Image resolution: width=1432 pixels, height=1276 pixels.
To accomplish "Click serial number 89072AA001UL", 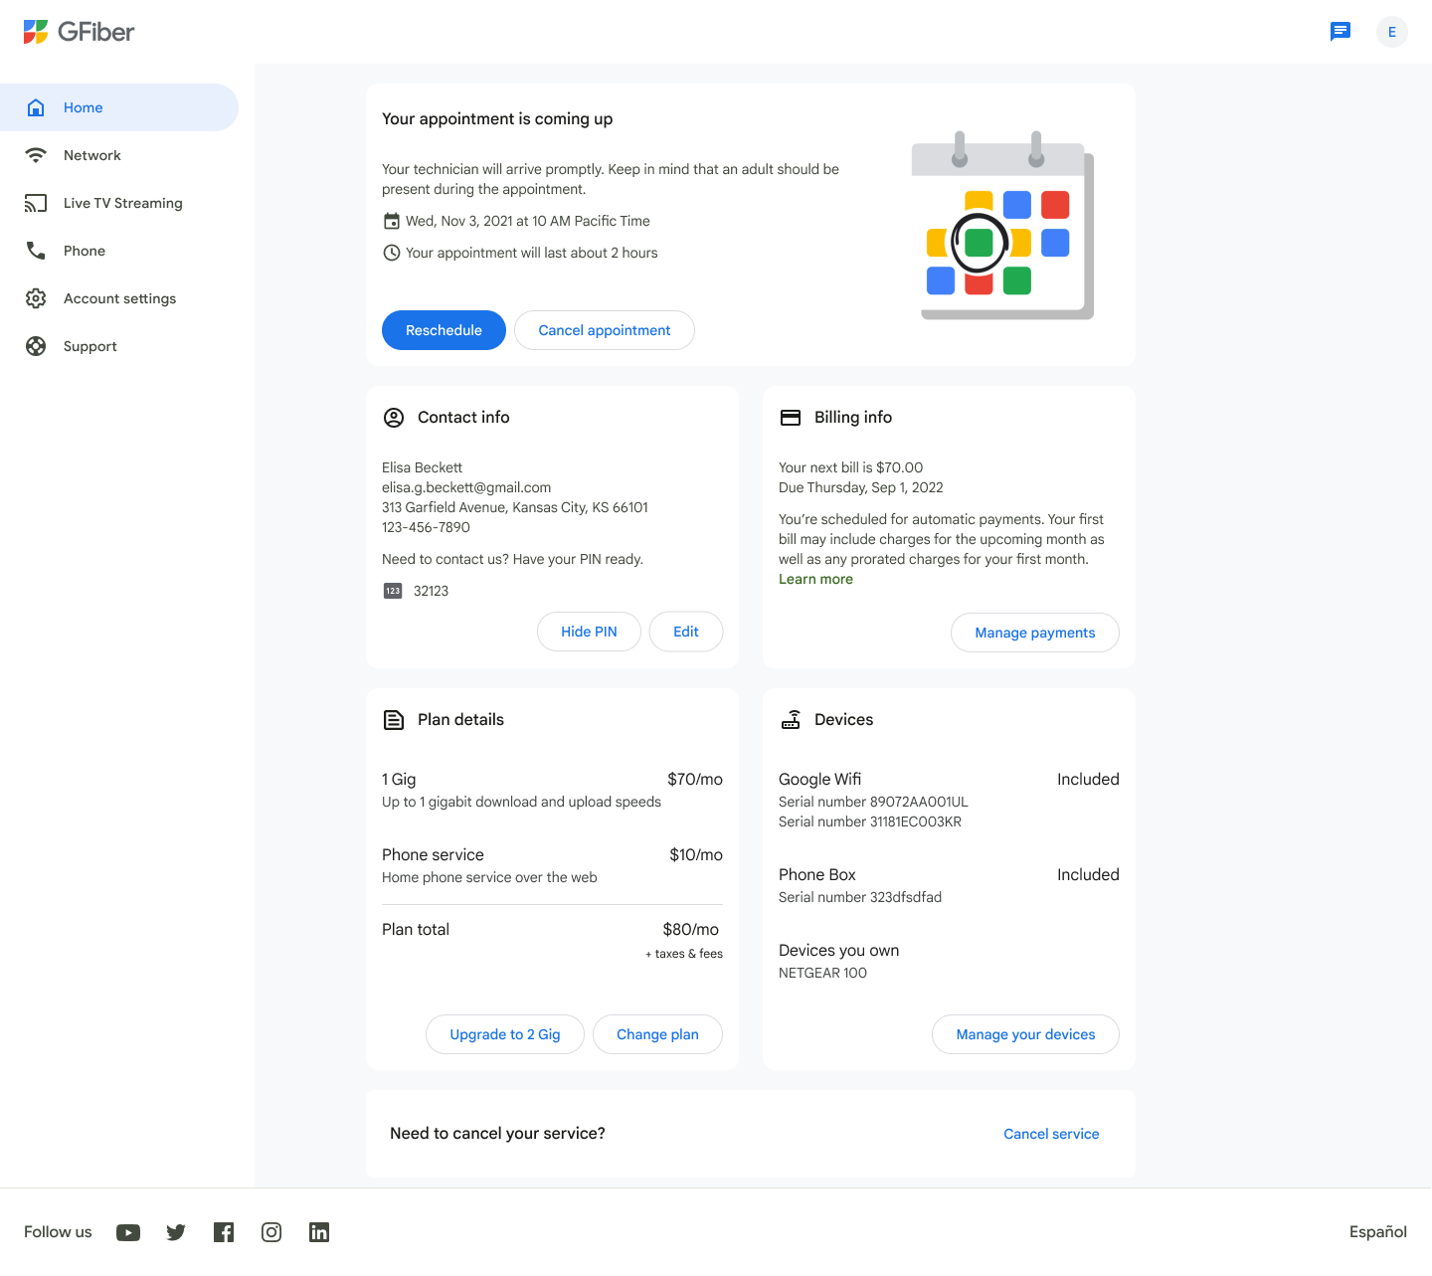I will coord(873,802).
